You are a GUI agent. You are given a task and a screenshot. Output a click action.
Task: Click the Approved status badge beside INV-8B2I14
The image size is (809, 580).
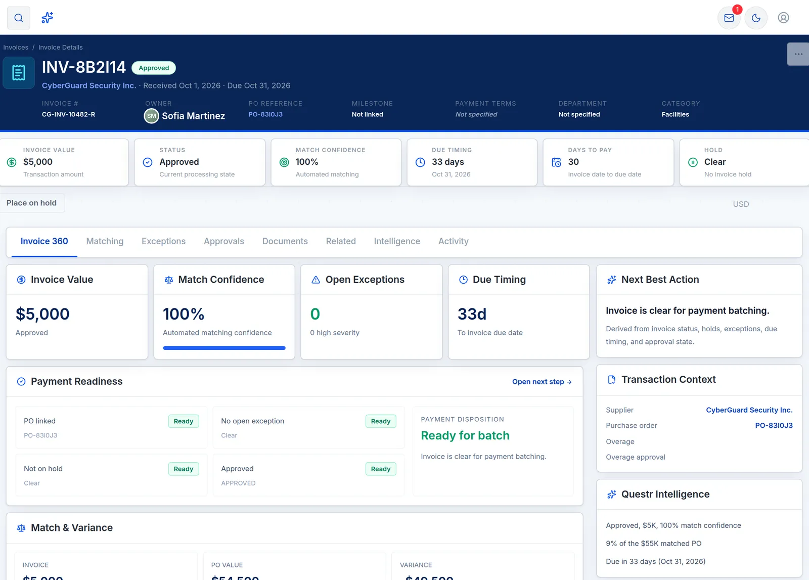[x=154, y=68]
